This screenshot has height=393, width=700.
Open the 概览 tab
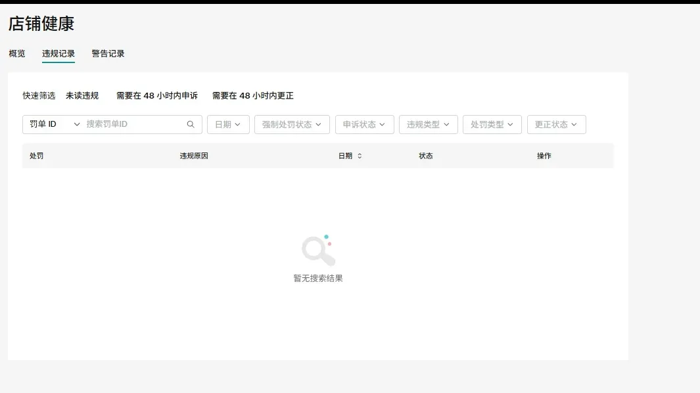[x=17, y=54]
